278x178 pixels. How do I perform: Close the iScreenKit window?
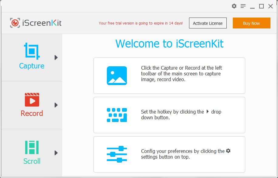(x=270, y=6)
